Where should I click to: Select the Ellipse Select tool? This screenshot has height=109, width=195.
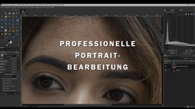pos(13,13)
